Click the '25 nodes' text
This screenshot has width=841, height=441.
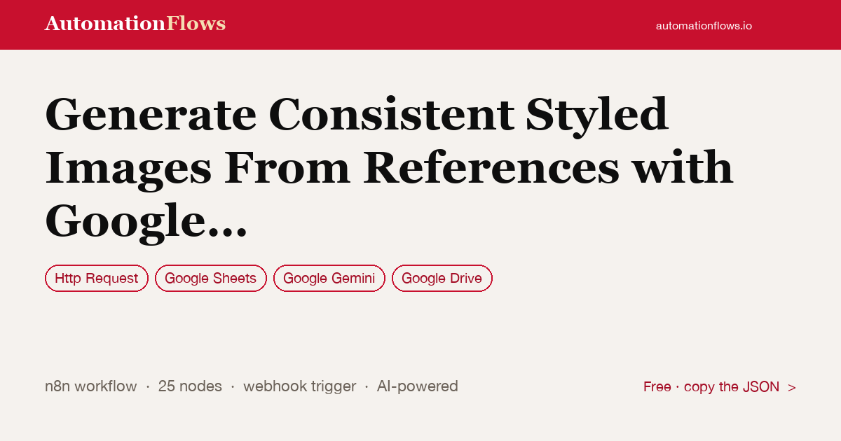(190, 386)
